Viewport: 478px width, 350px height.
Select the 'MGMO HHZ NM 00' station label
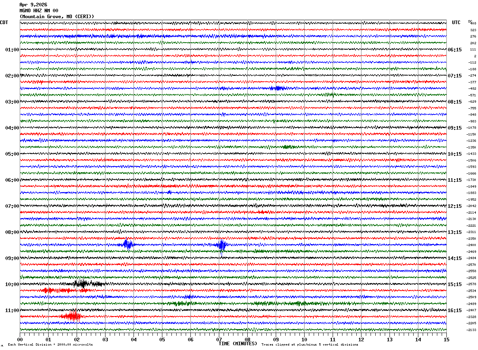(39, 11)
